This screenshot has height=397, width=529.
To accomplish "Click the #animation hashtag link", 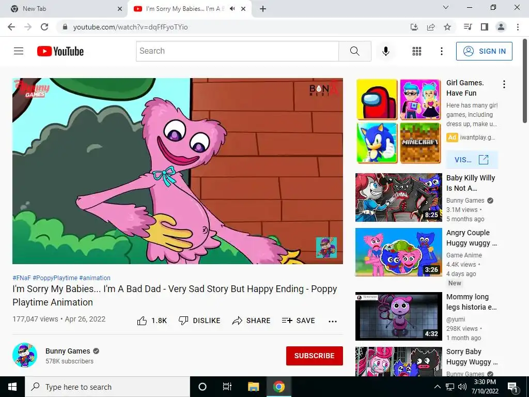I will tap(95, 278).
